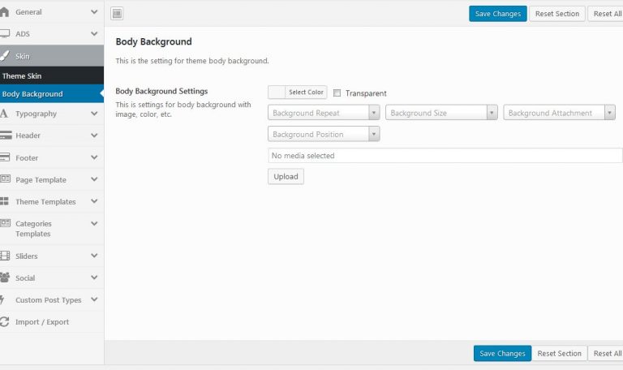Click the No media selected field
Viewport: 623px width, 370px height.
tap(445, 156)
